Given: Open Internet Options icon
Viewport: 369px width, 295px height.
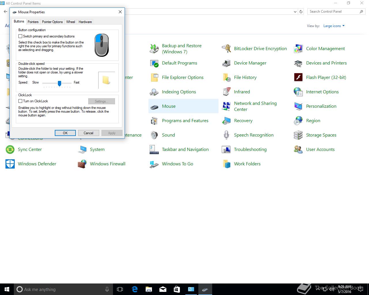Looking at the screenshot, I should (x=298, y=92).
